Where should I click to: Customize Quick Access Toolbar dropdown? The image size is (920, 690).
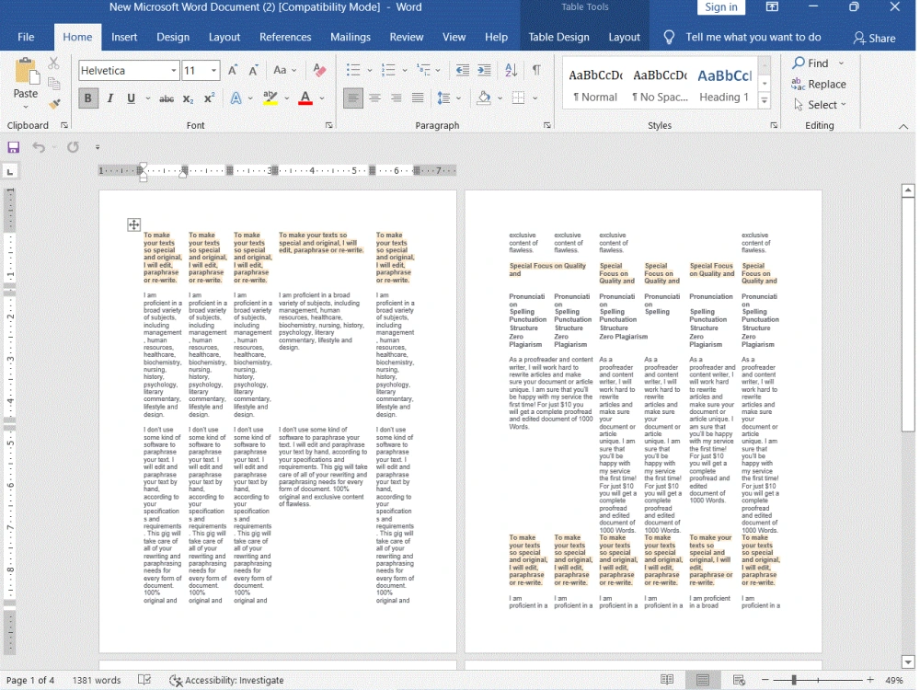tap(98, 147)
